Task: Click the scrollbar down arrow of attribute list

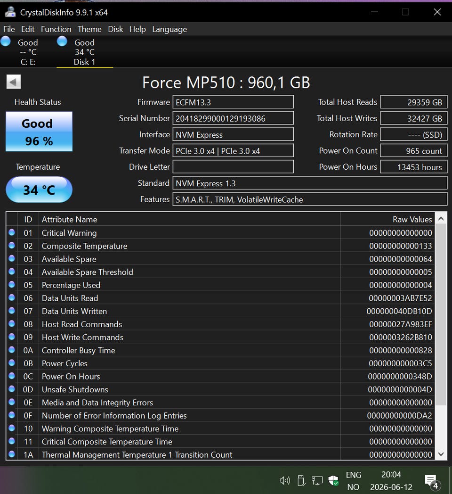Action: coord(441,454)
